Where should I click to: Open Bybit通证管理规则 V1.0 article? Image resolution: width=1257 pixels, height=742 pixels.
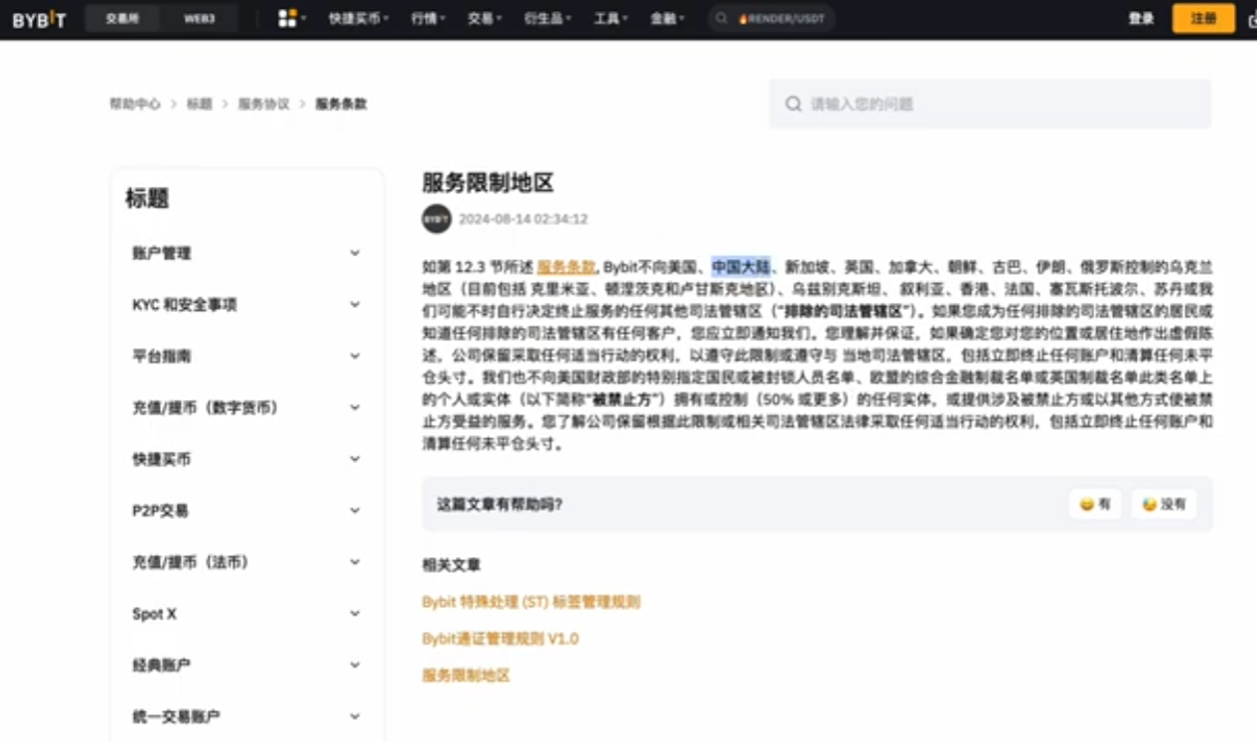pos(500,639)
